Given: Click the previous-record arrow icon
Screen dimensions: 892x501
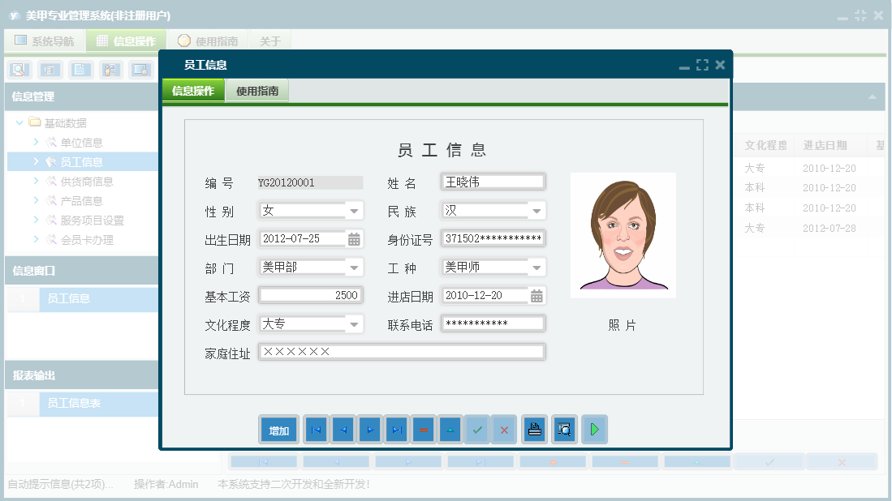Looking at the screenshot, I should coord(343,430).
